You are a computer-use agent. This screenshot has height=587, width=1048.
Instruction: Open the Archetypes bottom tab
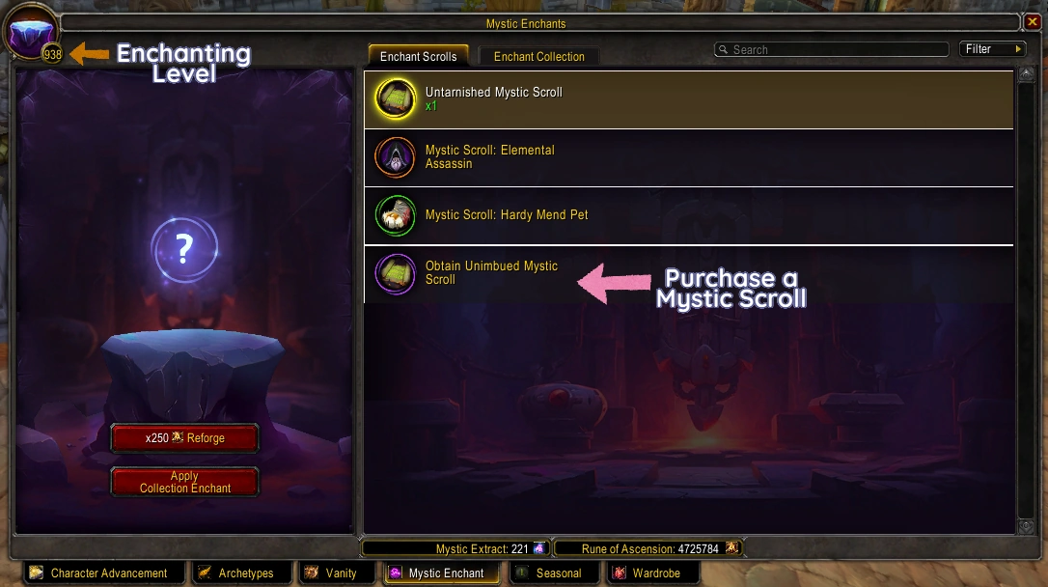point(242,573)
